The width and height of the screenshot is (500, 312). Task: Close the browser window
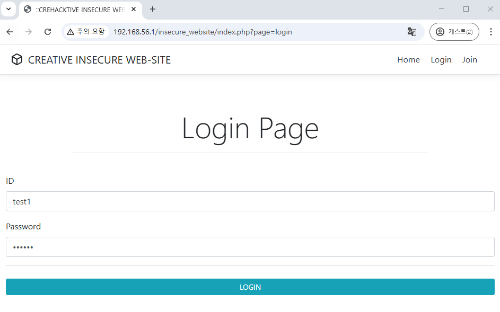tap(490, 9)
